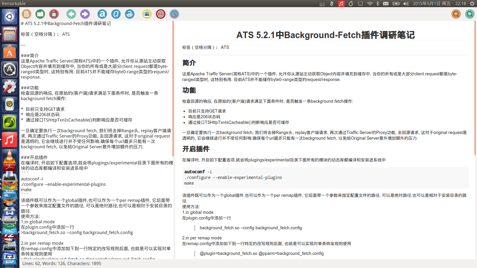Click the editor pane vertical scrollbar
Image resolution: width=477 pixels, height=268 pixels.
tap(173, 88)
